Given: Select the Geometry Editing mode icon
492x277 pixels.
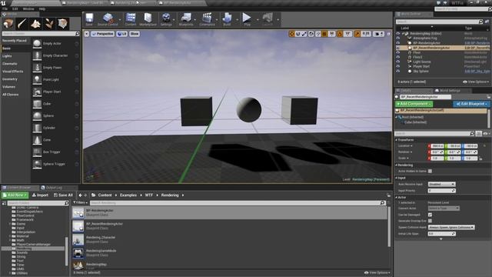Looking at the screenshot, I should point(62,24).
